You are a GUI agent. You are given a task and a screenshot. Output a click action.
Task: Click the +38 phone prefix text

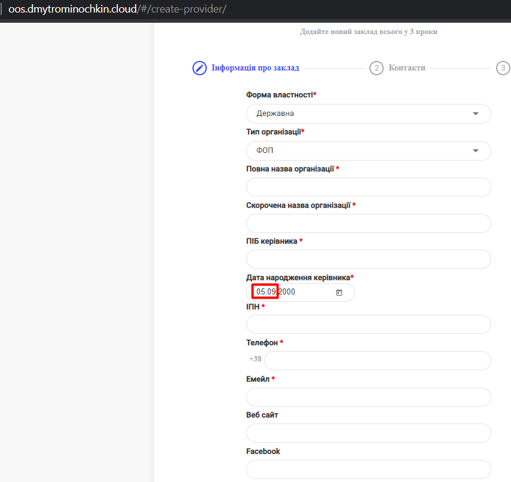[x=255, y=359]
